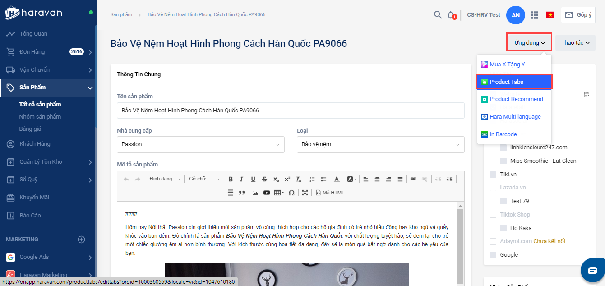Image resolution: width=605 pixels, height=286 pixels.
Task: Click in Tên sản phẩm field
Action: point(291,110)
